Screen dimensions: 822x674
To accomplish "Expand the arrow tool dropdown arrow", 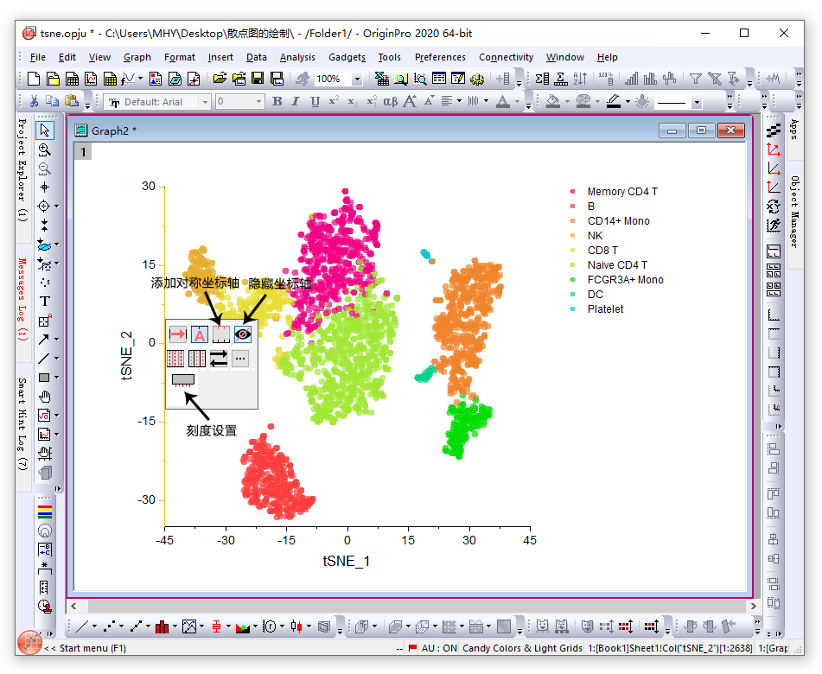I will pos(57,339).
